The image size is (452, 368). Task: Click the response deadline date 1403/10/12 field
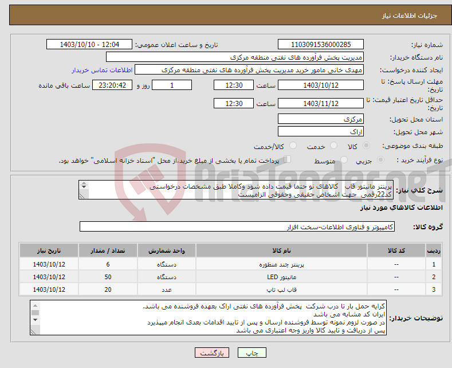pos(321,85)
